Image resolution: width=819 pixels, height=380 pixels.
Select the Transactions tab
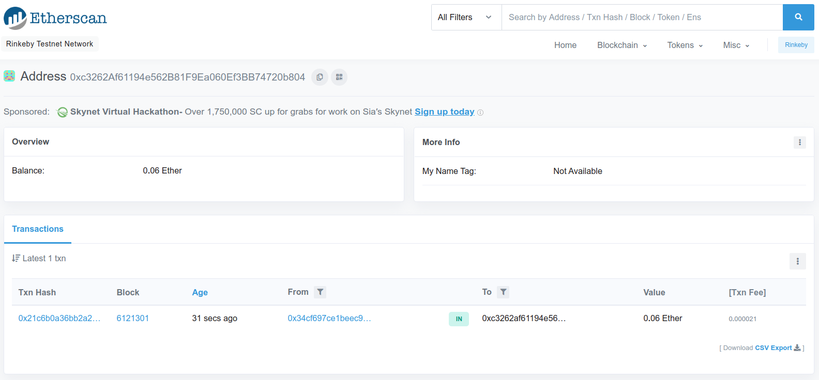pos(38,229)
